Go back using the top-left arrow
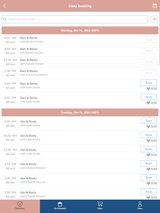This screenshot has height=213, width=160. (5, 6)
